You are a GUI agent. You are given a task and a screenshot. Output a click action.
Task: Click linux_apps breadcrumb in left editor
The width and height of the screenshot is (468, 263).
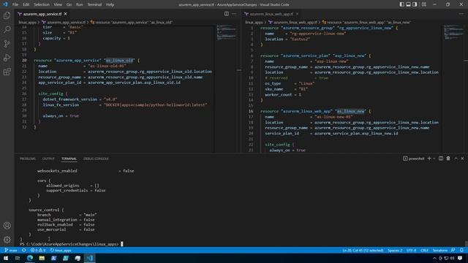[x=27, y=22]
